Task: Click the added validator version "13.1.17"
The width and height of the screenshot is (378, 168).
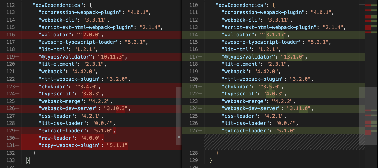Action: [273, 35]
